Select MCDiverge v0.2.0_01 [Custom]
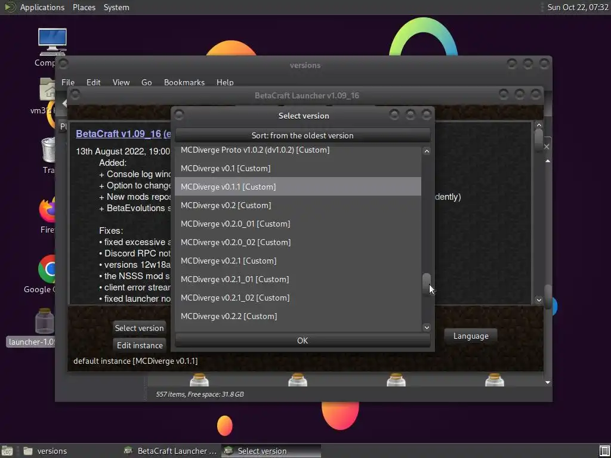The image size is (611, 458). (x=298, y=224)
